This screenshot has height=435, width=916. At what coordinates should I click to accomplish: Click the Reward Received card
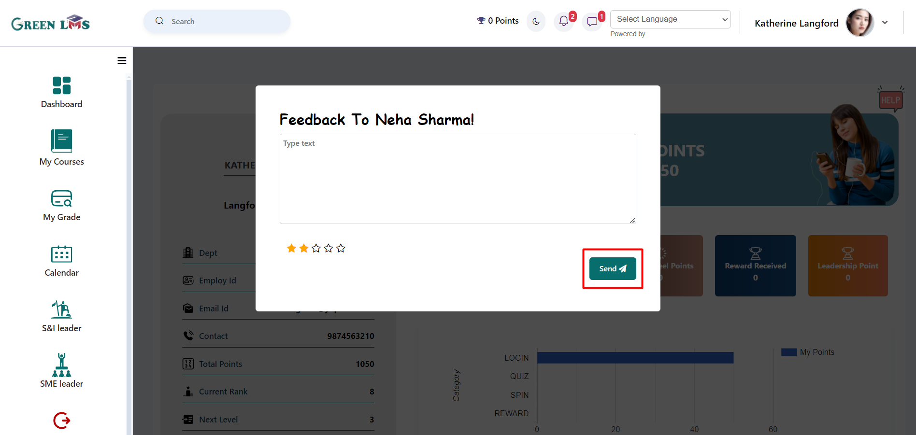click(x=756, y=266)
